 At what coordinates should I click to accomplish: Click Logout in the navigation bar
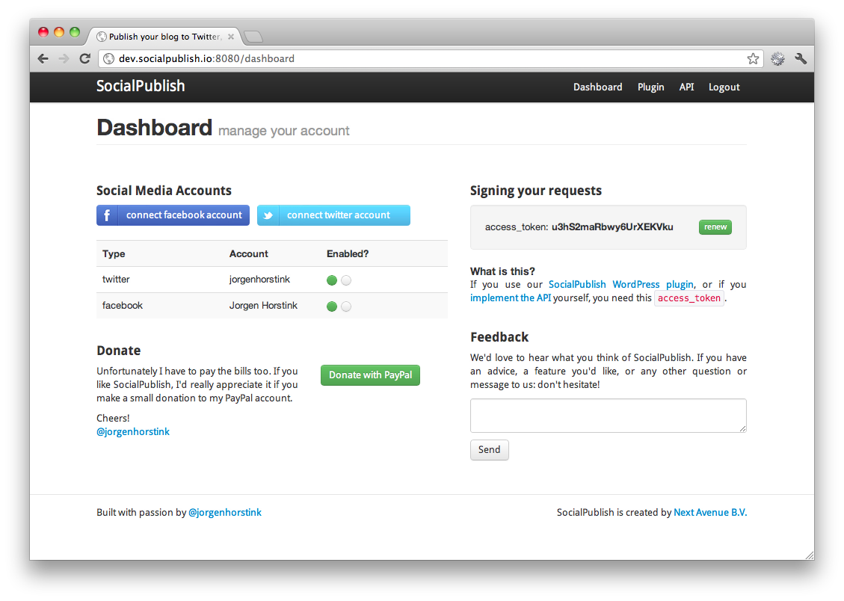click(724, 87)
